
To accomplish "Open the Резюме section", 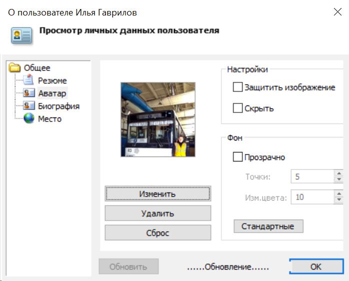I will coord(52,80).
